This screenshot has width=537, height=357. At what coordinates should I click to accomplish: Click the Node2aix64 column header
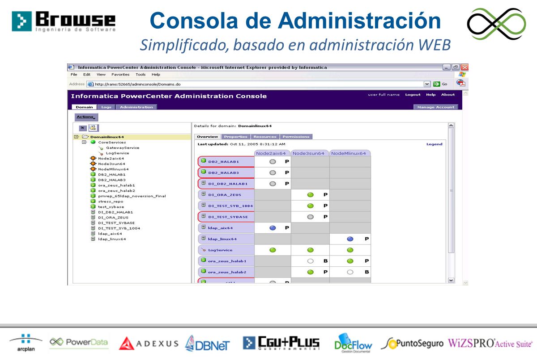coord(273,153)
